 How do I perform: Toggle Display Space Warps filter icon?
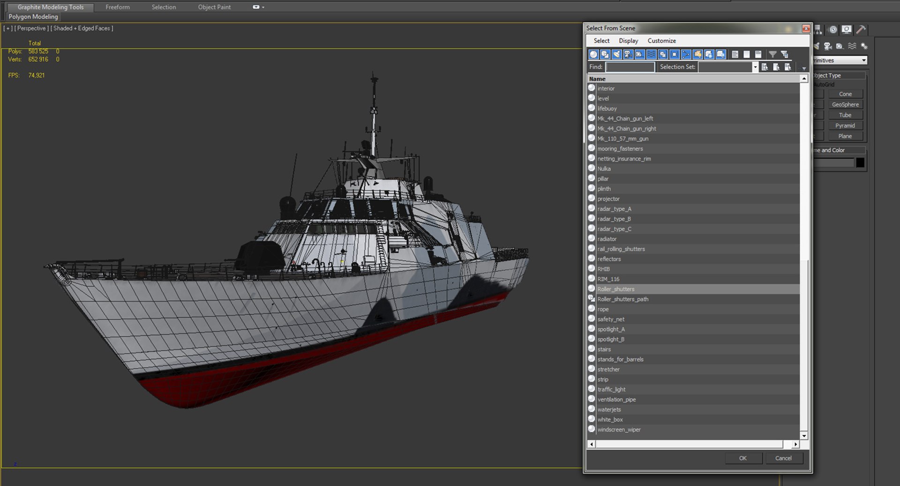tap(652, 54)
